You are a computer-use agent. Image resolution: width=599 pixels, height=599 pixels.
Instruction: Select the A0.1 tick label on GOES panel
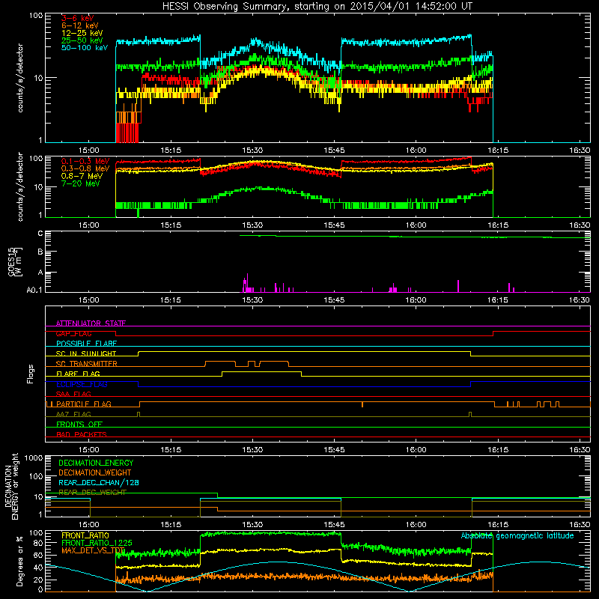[x=34, y=290]
